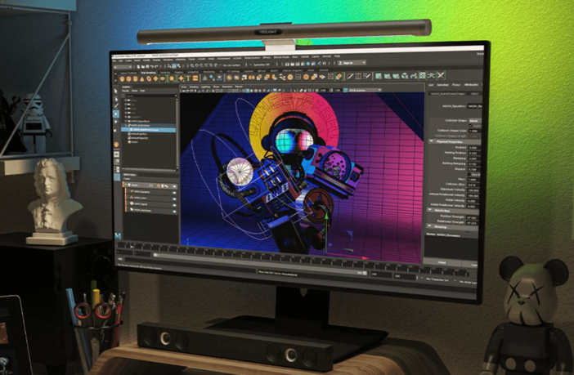Click the SVG shelf icon beside Type
This screenshot has width=574, height=375.
pyautogui.click(x=195, y=78)
